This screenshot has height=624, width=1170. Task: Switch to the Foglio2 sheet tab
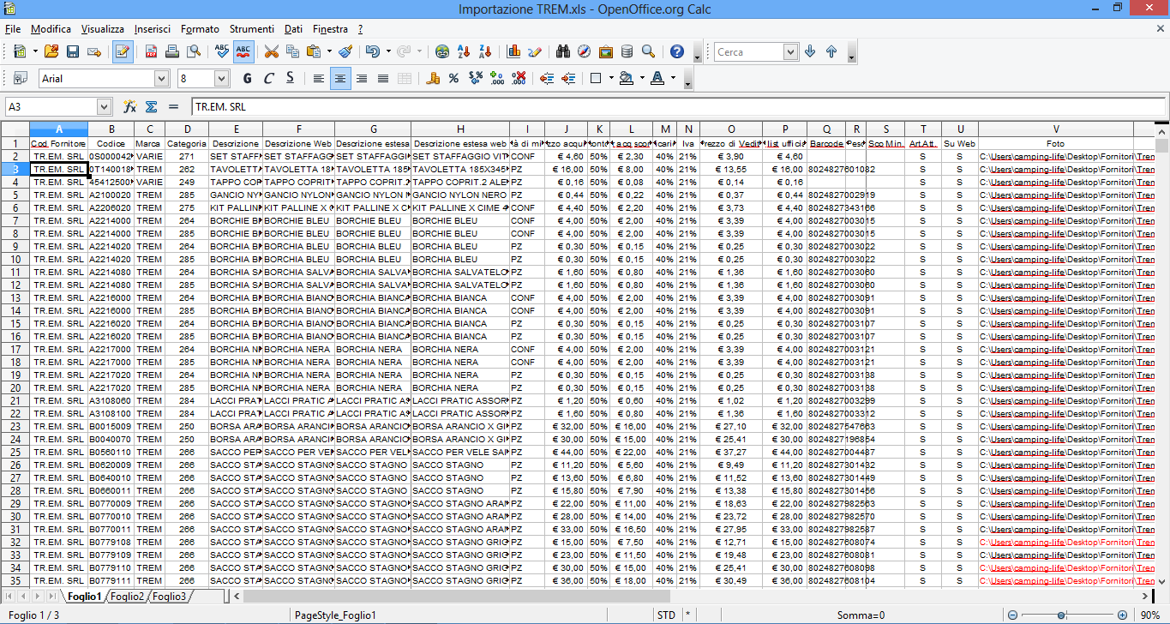pos(127,597)
